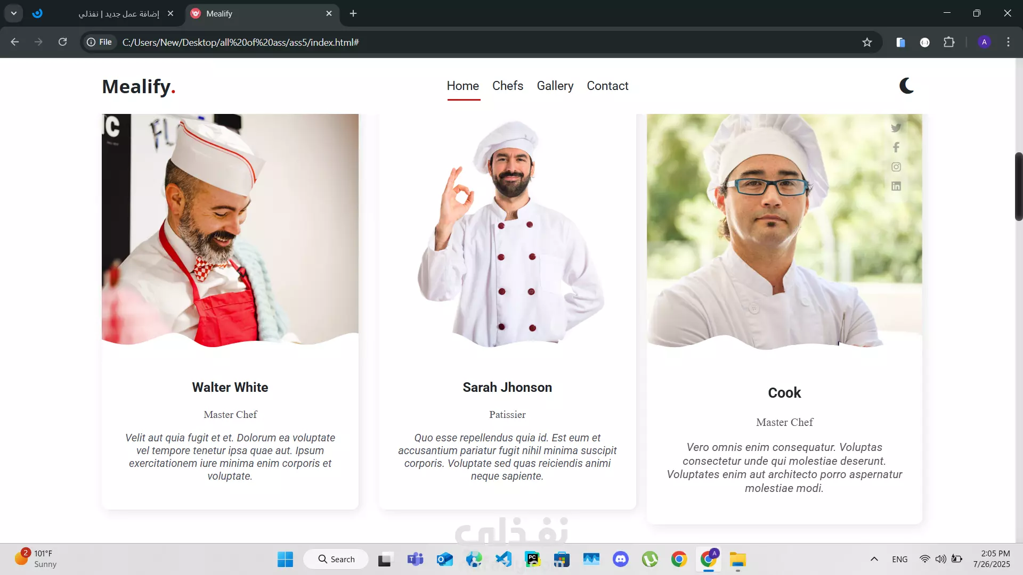This screenshot has height=575, width=1023.
Task: Click the taskbar Search box
Action: pos(336,560)
